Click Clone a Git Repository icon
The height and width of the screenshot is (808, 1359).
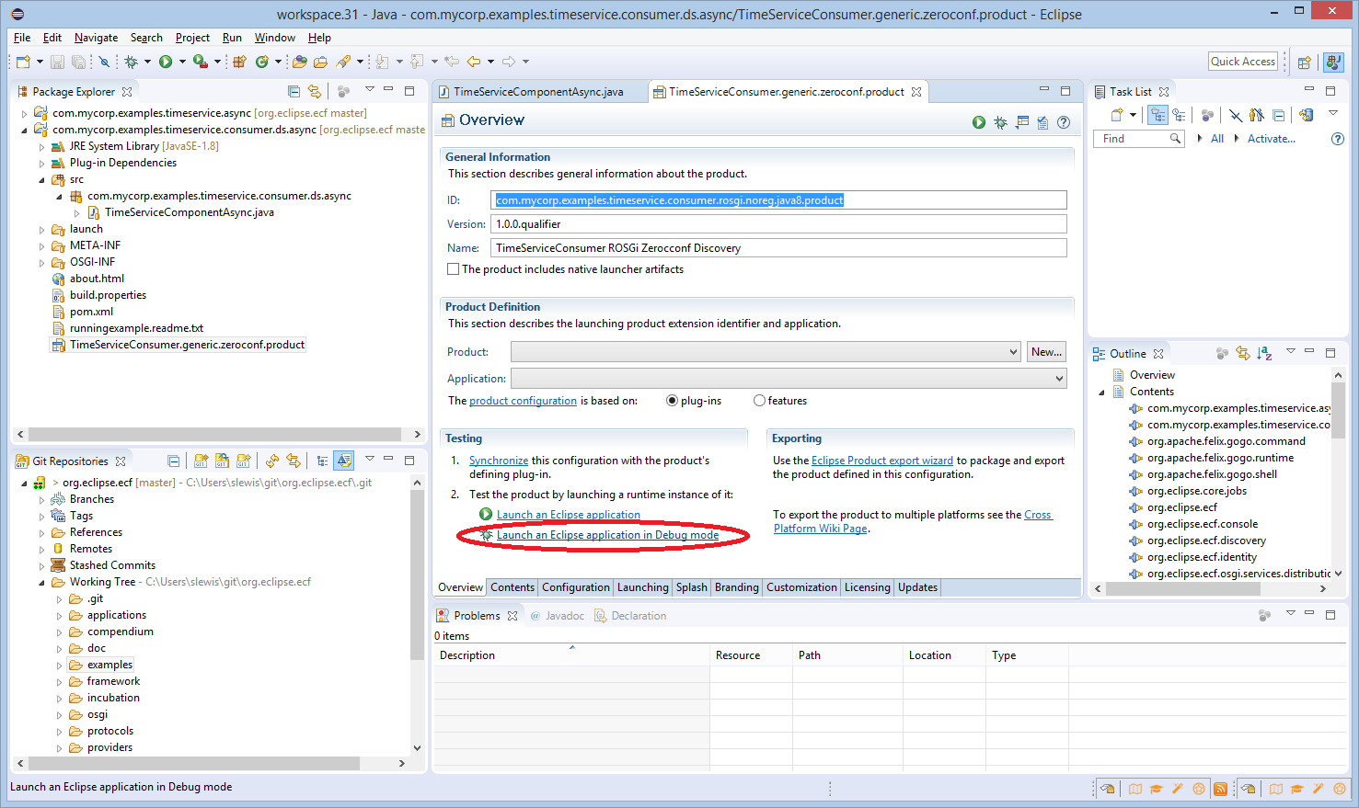222,461
